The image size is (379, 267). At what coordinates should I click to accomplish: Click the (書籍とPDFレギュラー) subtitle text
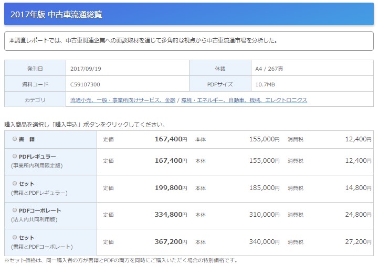click(39, 193)
